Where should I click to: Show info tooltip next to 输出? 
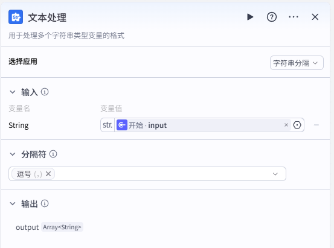tap(45, 203)
